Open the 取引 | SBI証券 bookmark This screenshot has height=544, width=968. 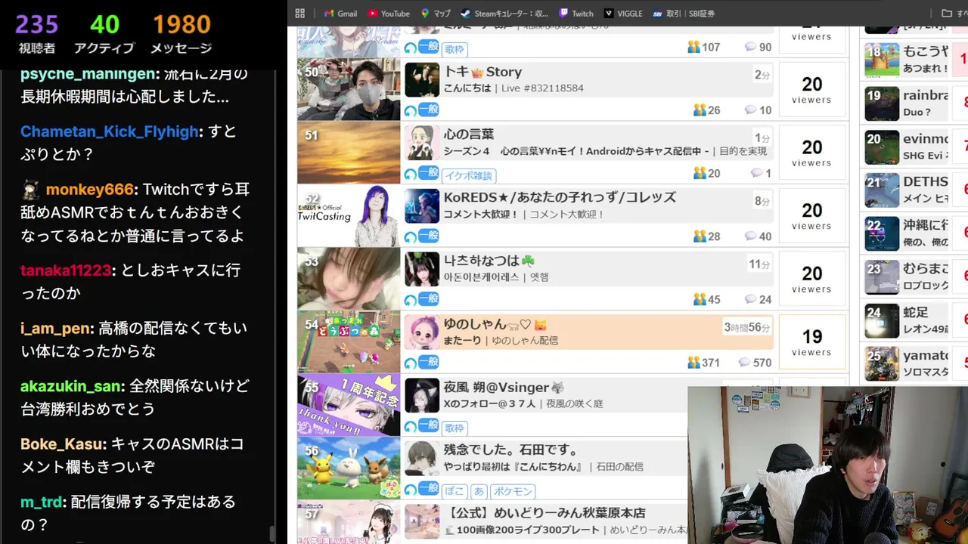click(x=684, y=13)
